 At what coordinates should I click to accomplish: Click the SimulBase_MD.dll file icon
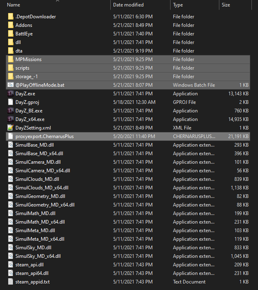[x=11, y=145]
